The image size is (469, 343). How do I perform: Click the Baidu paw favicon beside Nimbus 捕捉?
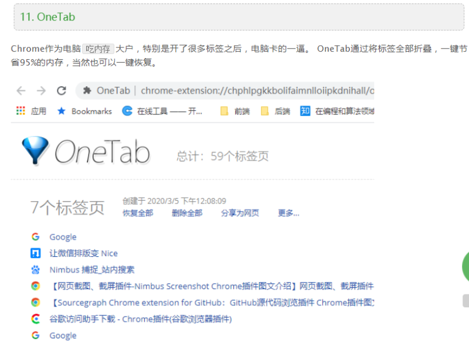tap(36, 270)
